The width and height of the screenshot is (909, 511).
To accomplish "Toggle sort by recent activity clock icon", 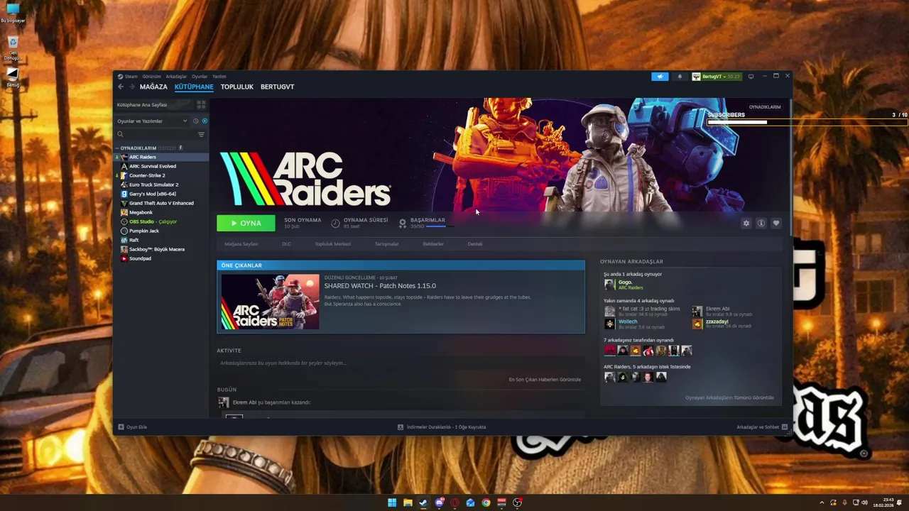I will click(196, 121).
